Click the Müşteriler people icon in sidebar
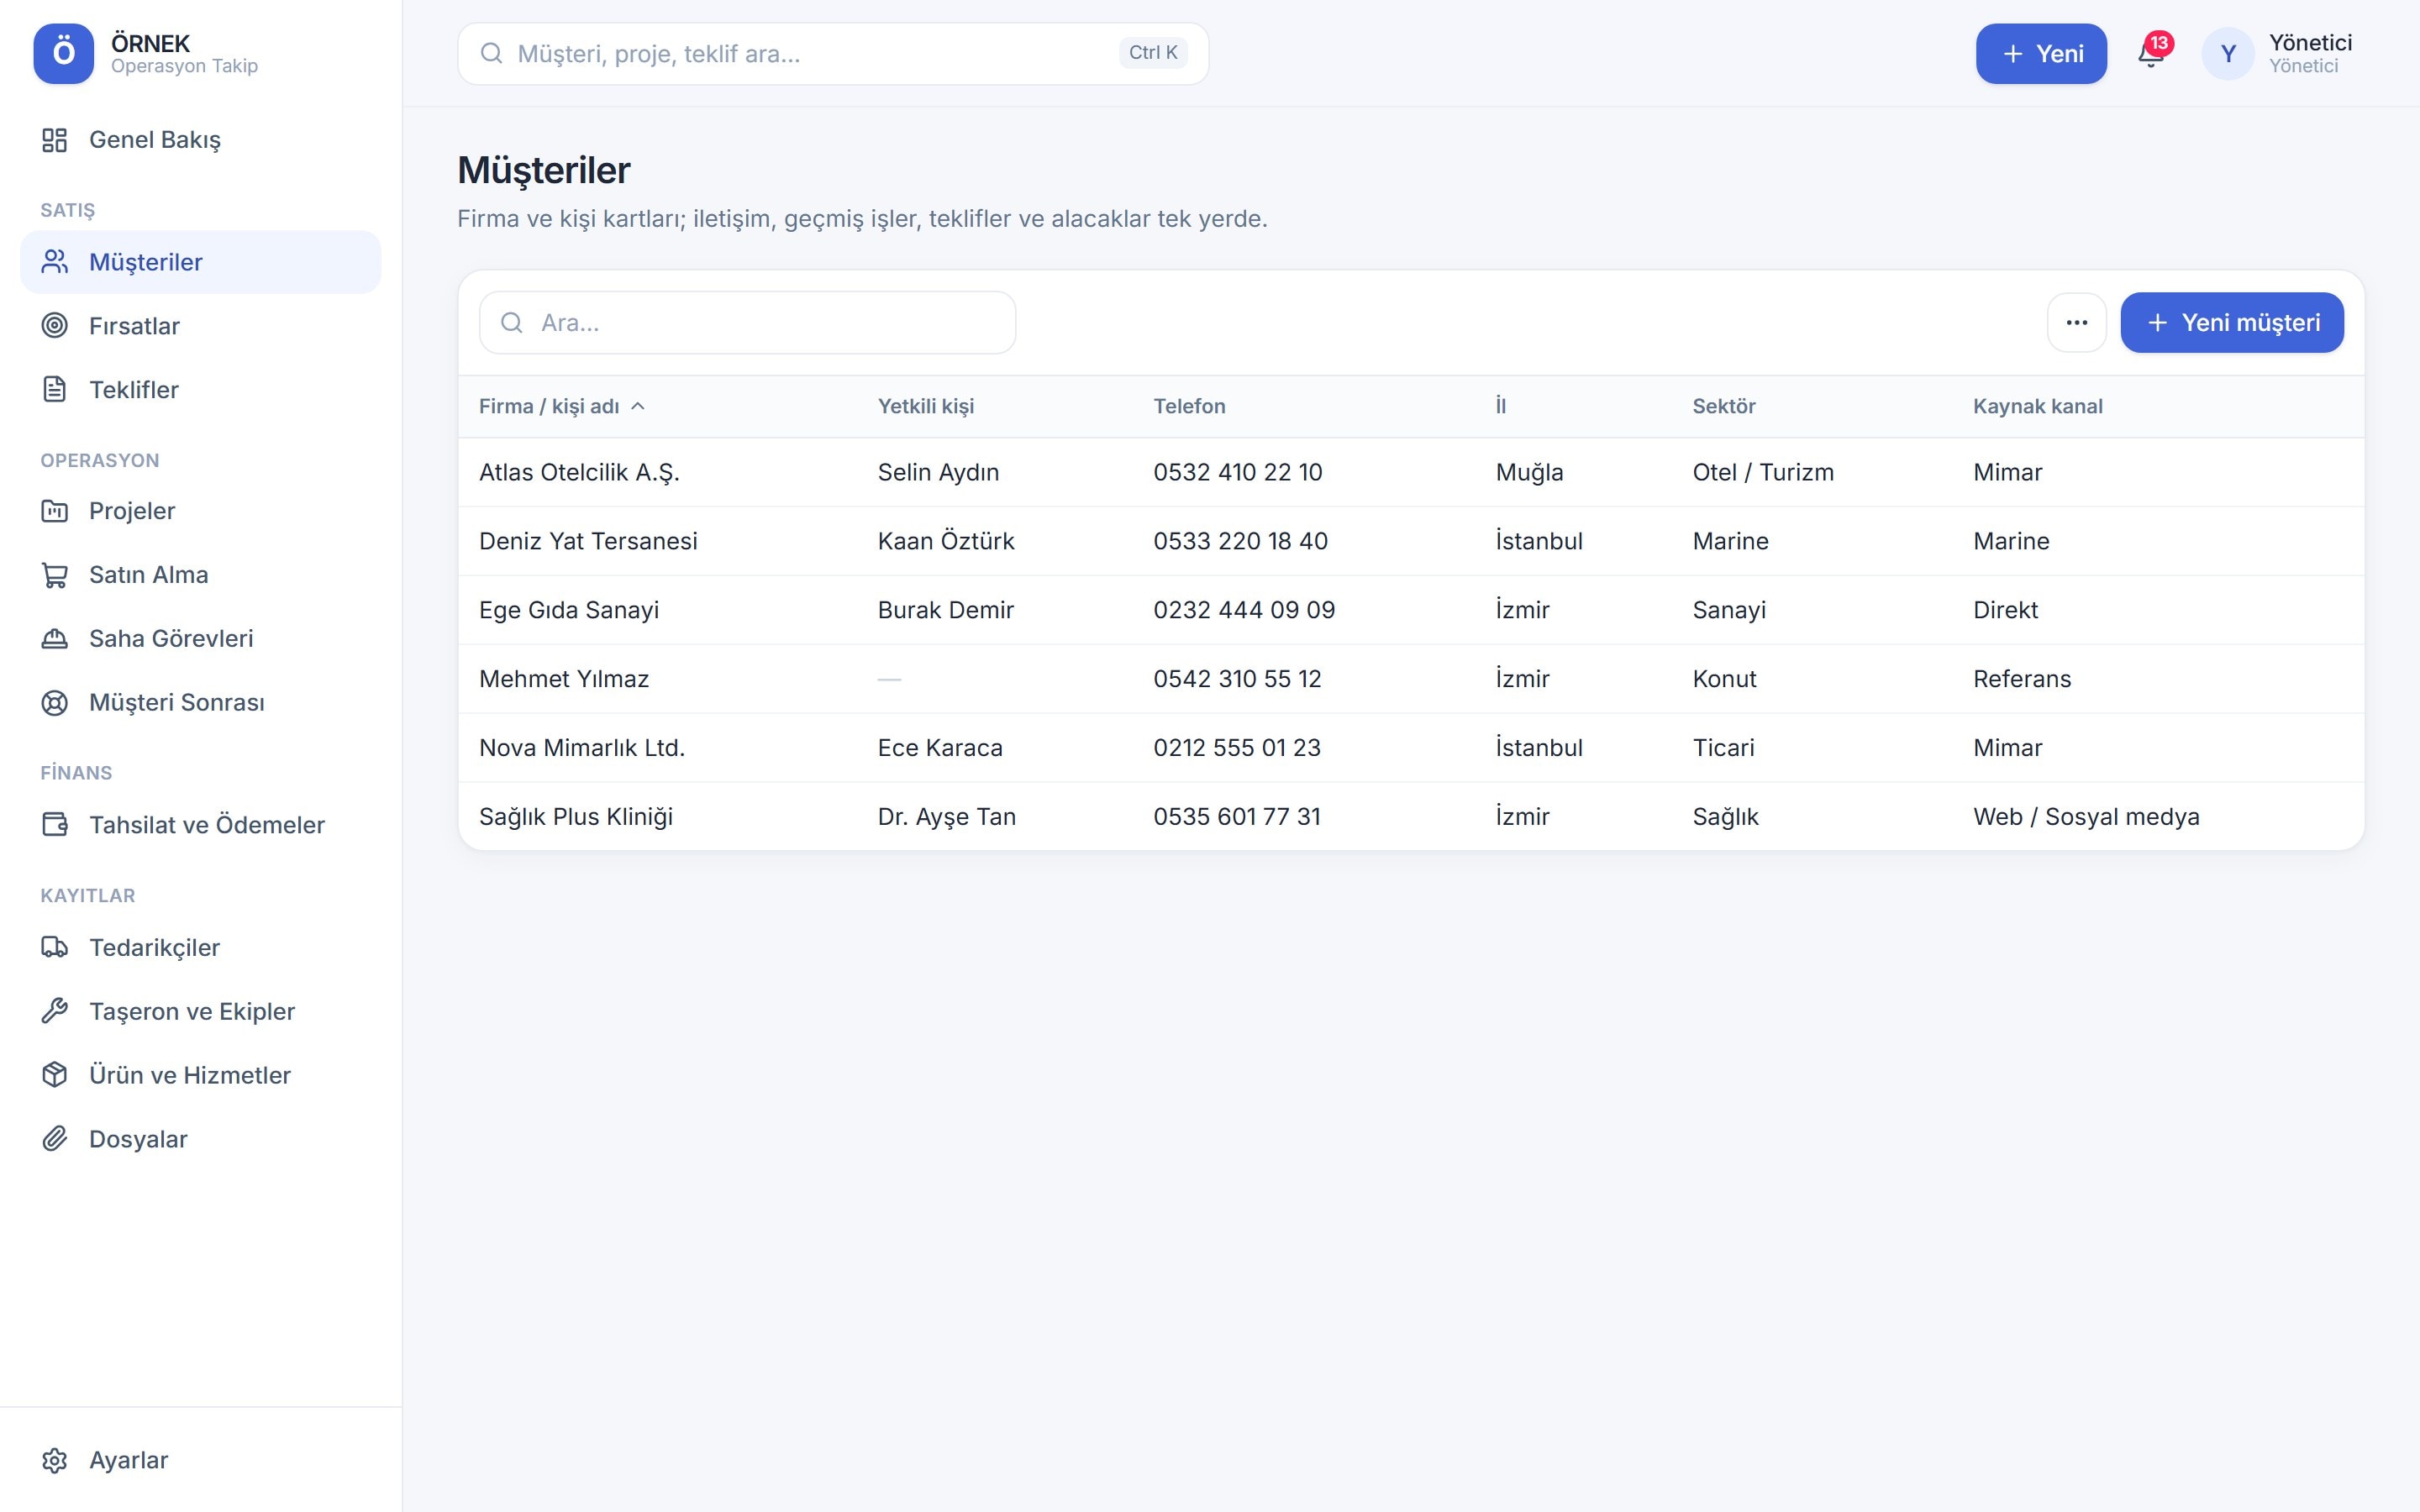2420x1512 pixels. 55,262
